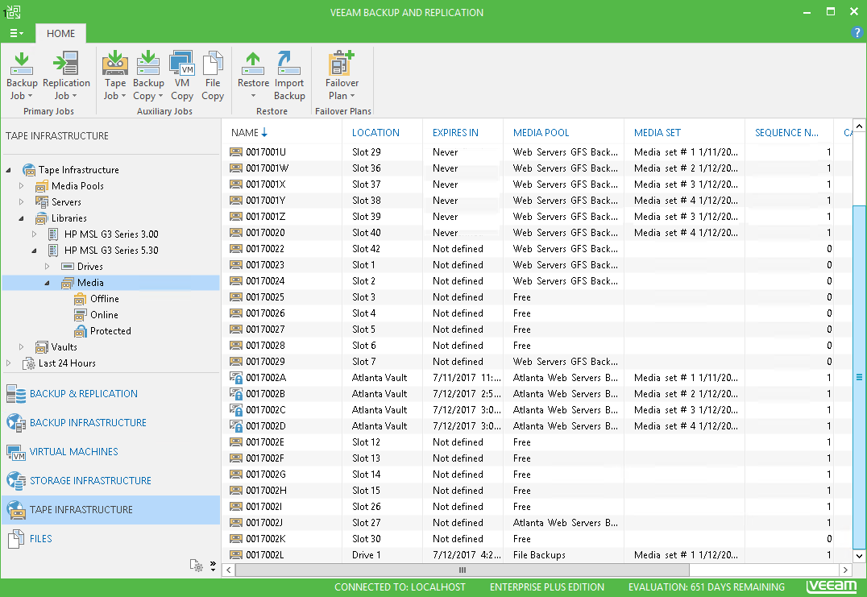Switch to the HOME ribbon tab

point(60,34)
